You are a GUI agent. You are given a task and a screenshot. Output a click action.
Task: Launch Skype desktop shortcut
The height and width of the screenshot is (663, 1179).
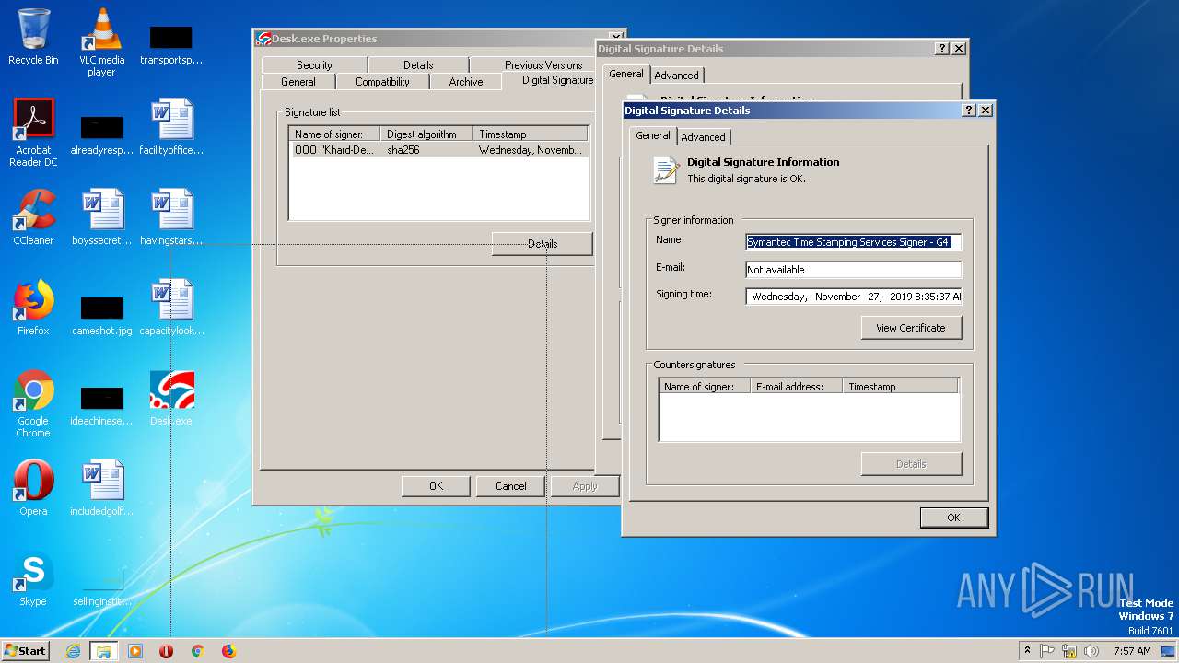click(x=33, y=578)
